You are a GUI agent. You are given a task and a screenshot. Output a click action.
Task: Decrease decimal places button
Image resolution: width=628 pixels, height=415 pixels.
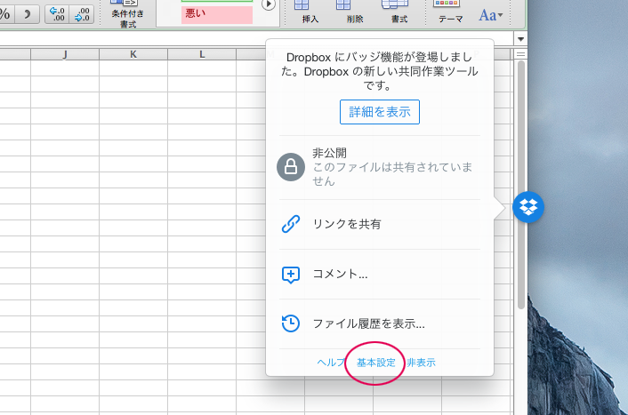point(82,14)
